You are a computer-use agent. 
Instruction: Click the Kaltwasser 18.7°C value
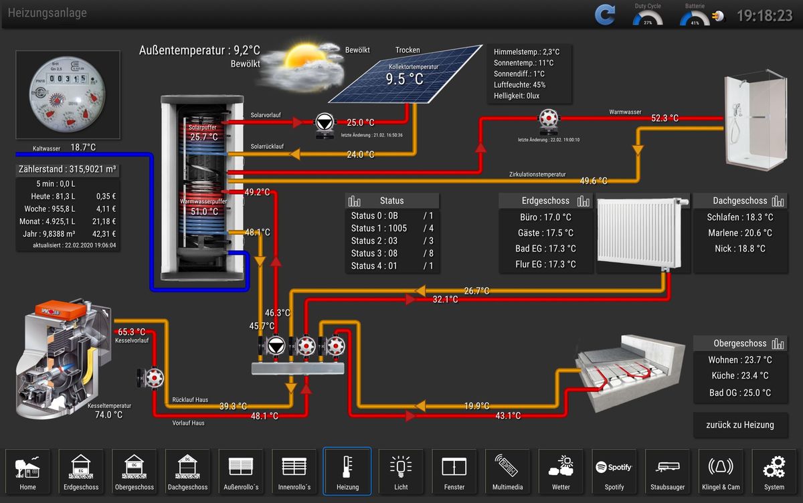[x=84, y=147]
